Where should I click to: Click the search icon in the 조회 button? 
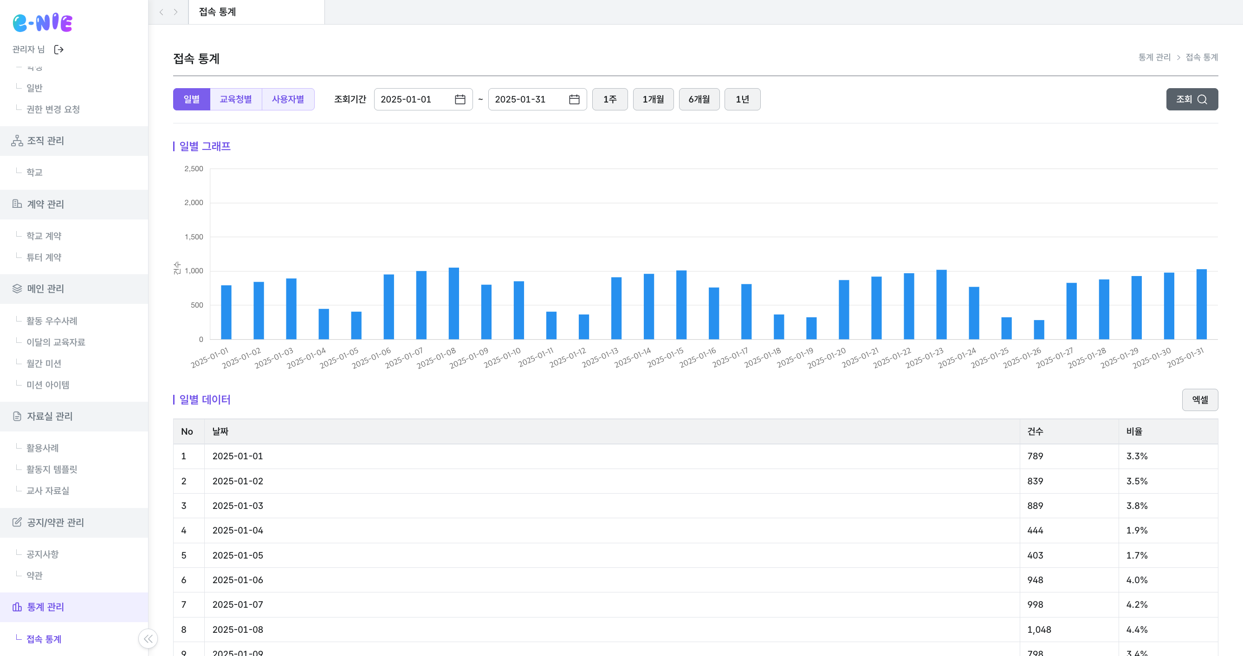pyautogui.click(x=1202, y=99)
